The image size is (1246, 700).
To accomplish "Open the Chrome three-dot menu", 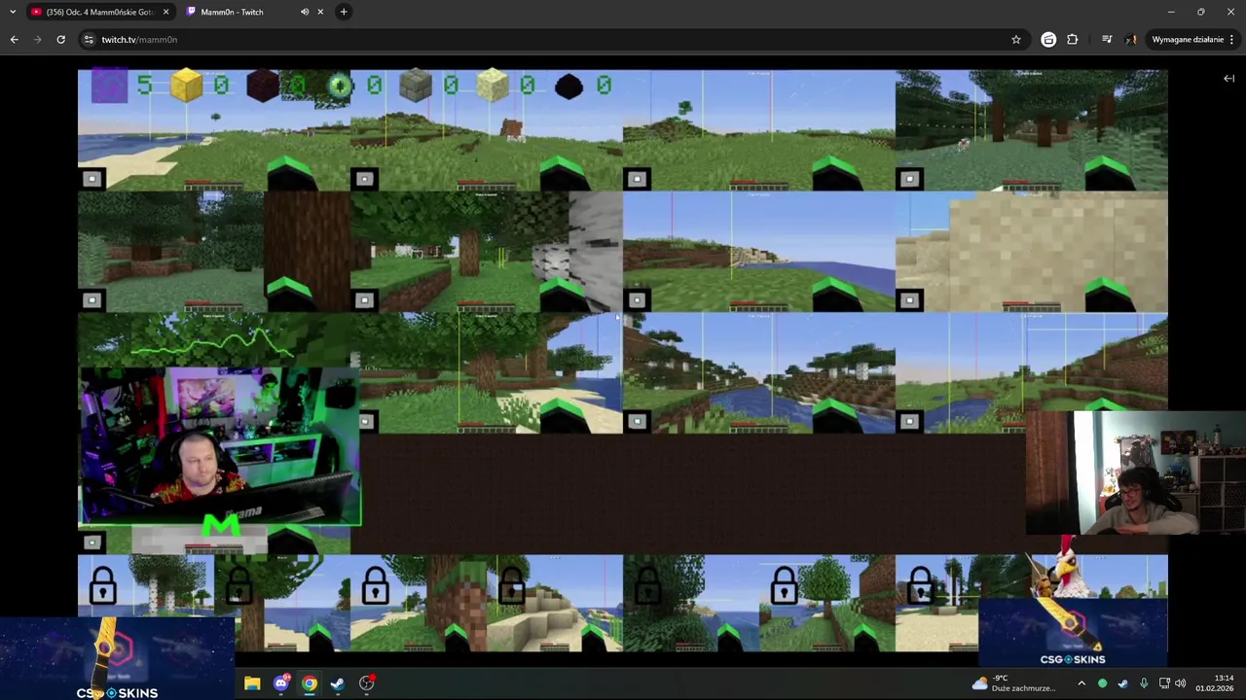I will coord(1231,39).
